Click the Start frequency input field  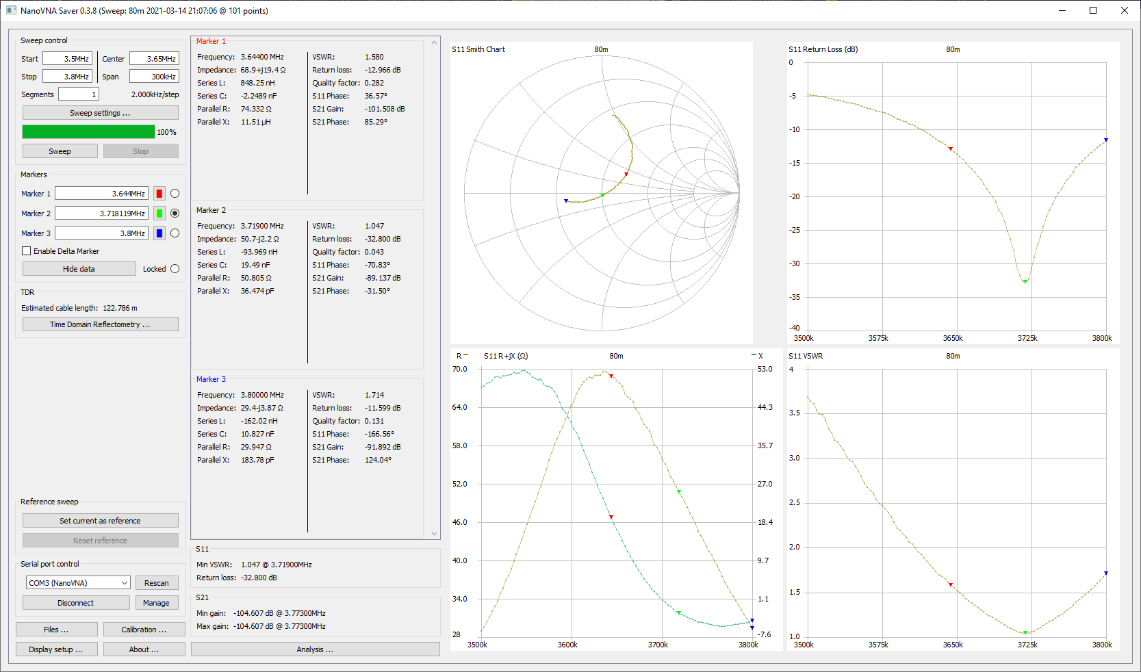(67, 59)
